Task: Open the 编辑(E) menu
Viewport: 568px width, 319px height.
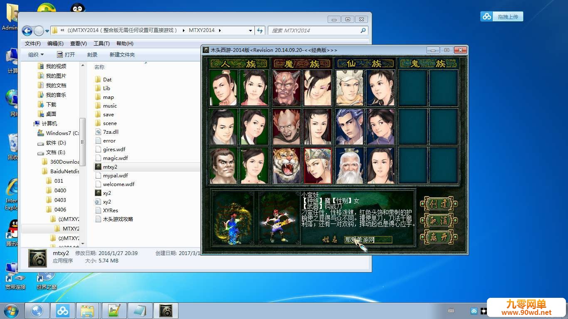Action: (x=55, y=43)
